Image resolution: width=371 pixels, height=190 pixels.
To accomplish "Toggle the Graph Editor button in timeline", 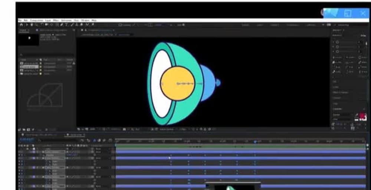I will click(110, 141).
